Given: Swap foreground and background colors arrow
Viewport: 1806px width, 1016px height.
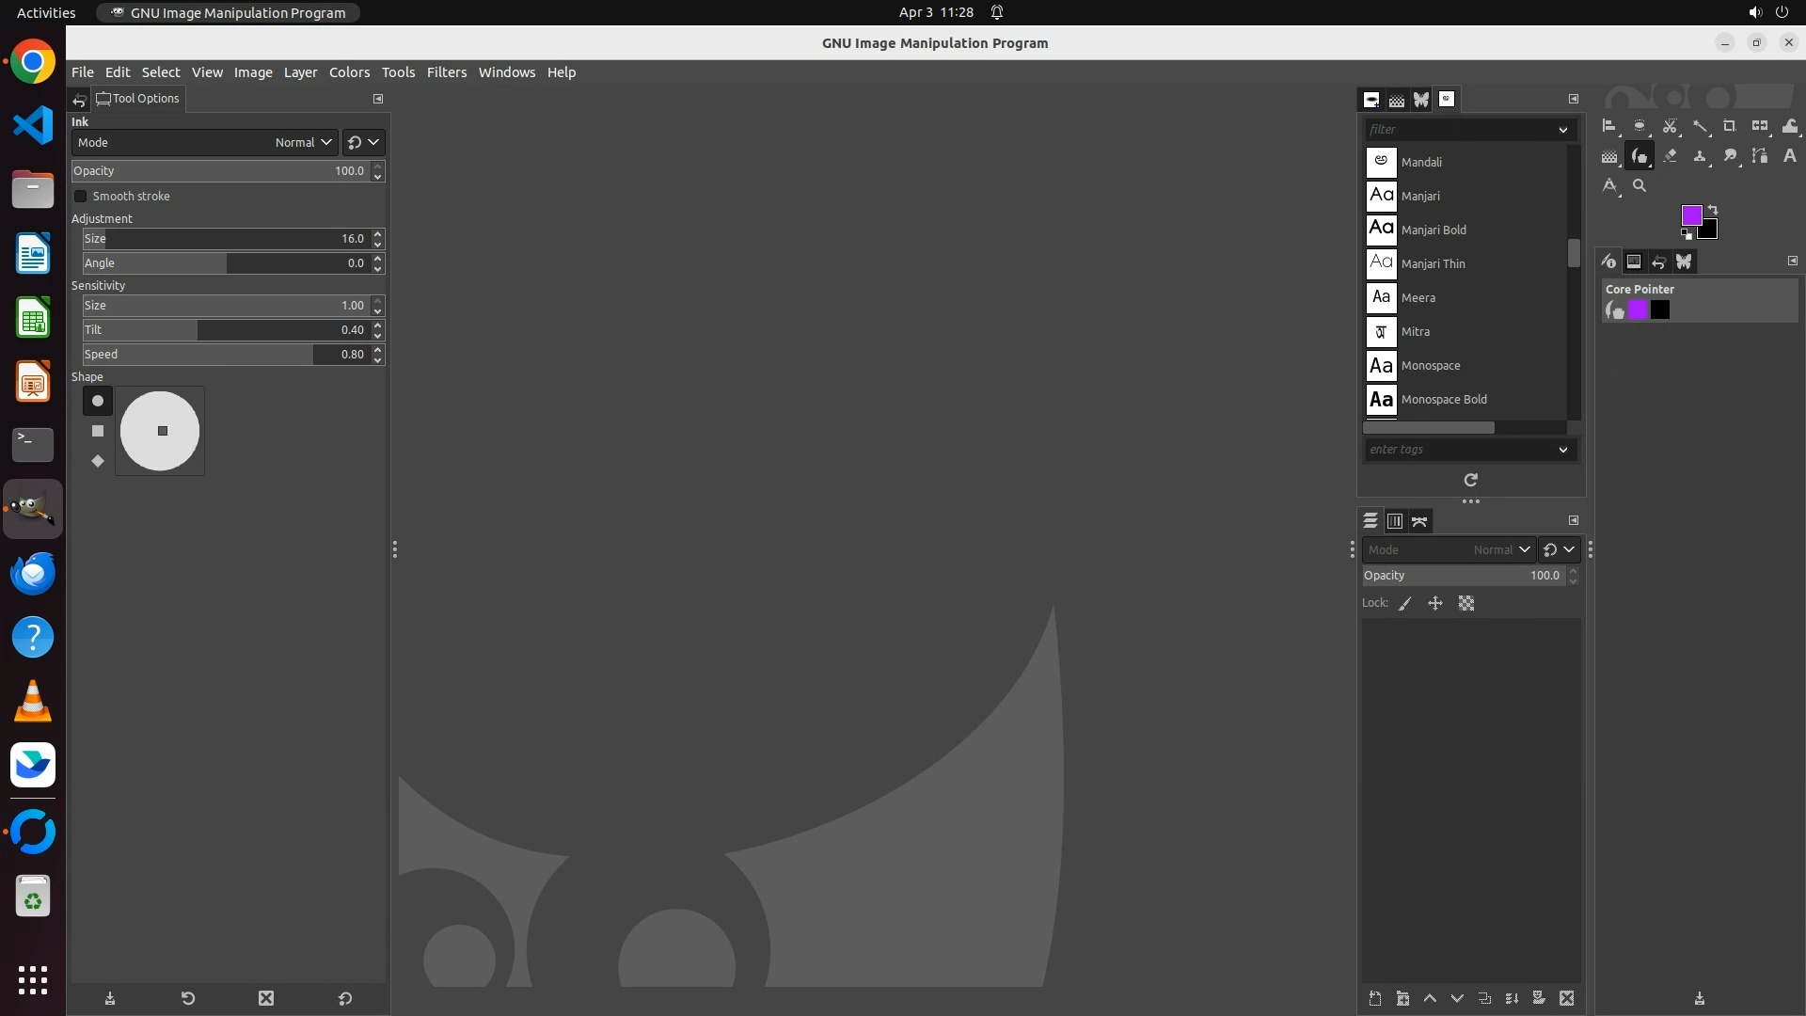Looking at the screenshot, I should (x=1713, y=210).
